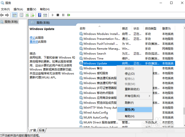Click the gear icon of Windows PushToInstall
This screenshot has width=185, height=137.
(x=81, y=43)
